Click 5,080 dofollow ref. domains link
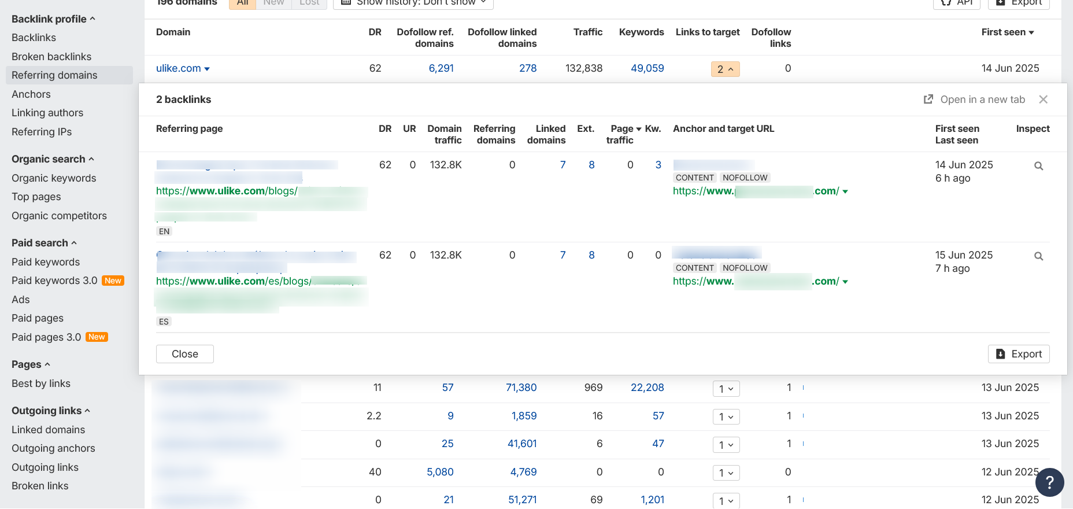 coord(440,472)
